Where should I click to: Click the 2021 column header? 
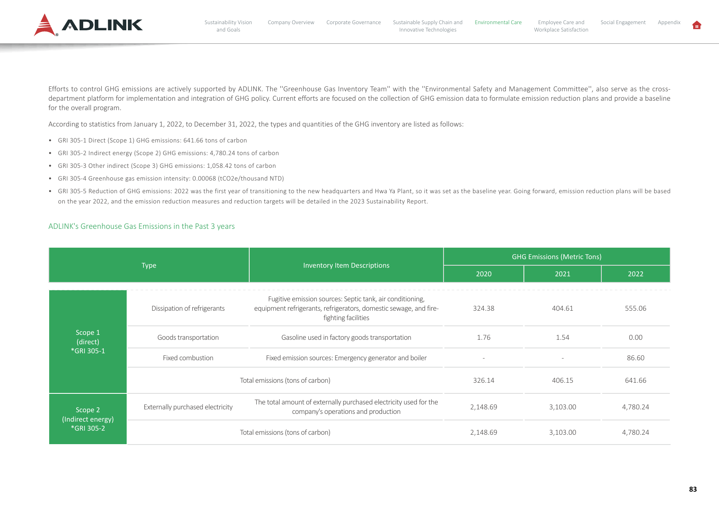[x=562, y=274]
